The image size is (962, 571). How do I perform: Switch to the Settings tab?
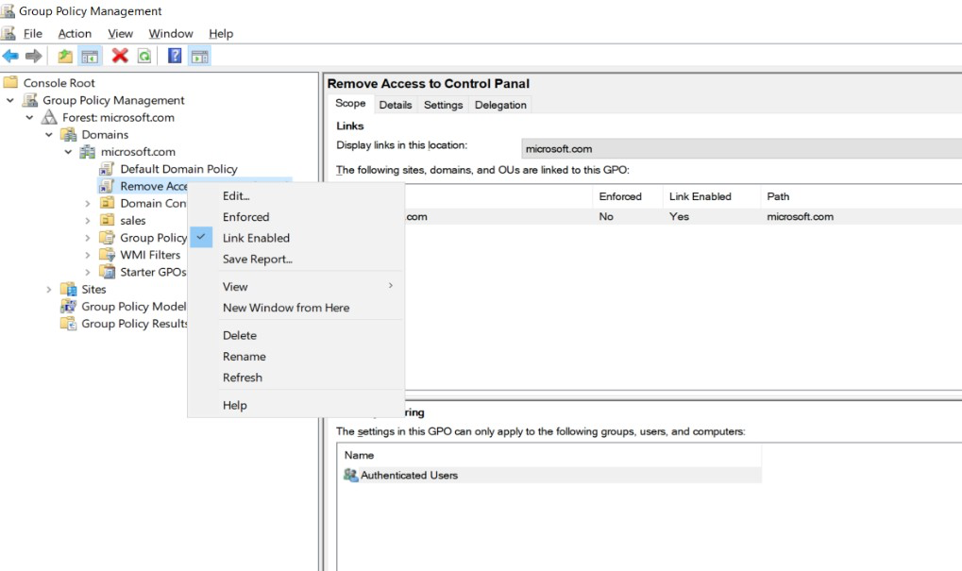click(x=443, y=105)
